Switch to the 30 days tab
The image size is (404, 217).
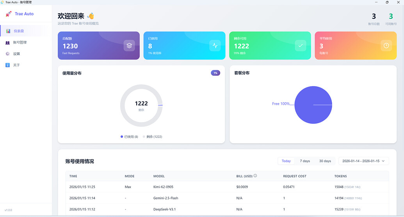325,161
